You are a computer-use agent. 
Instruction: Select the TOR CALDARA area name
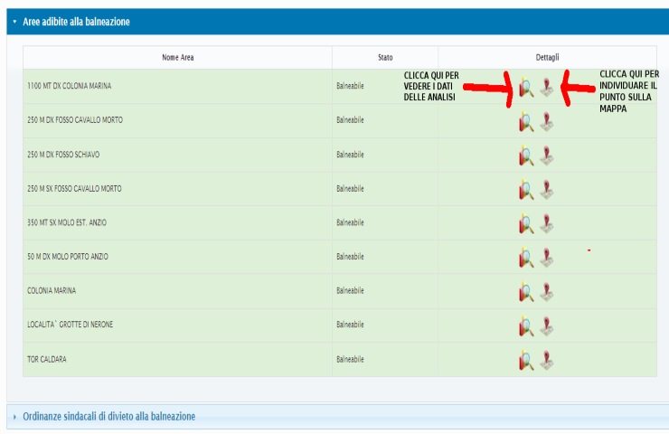47,359
